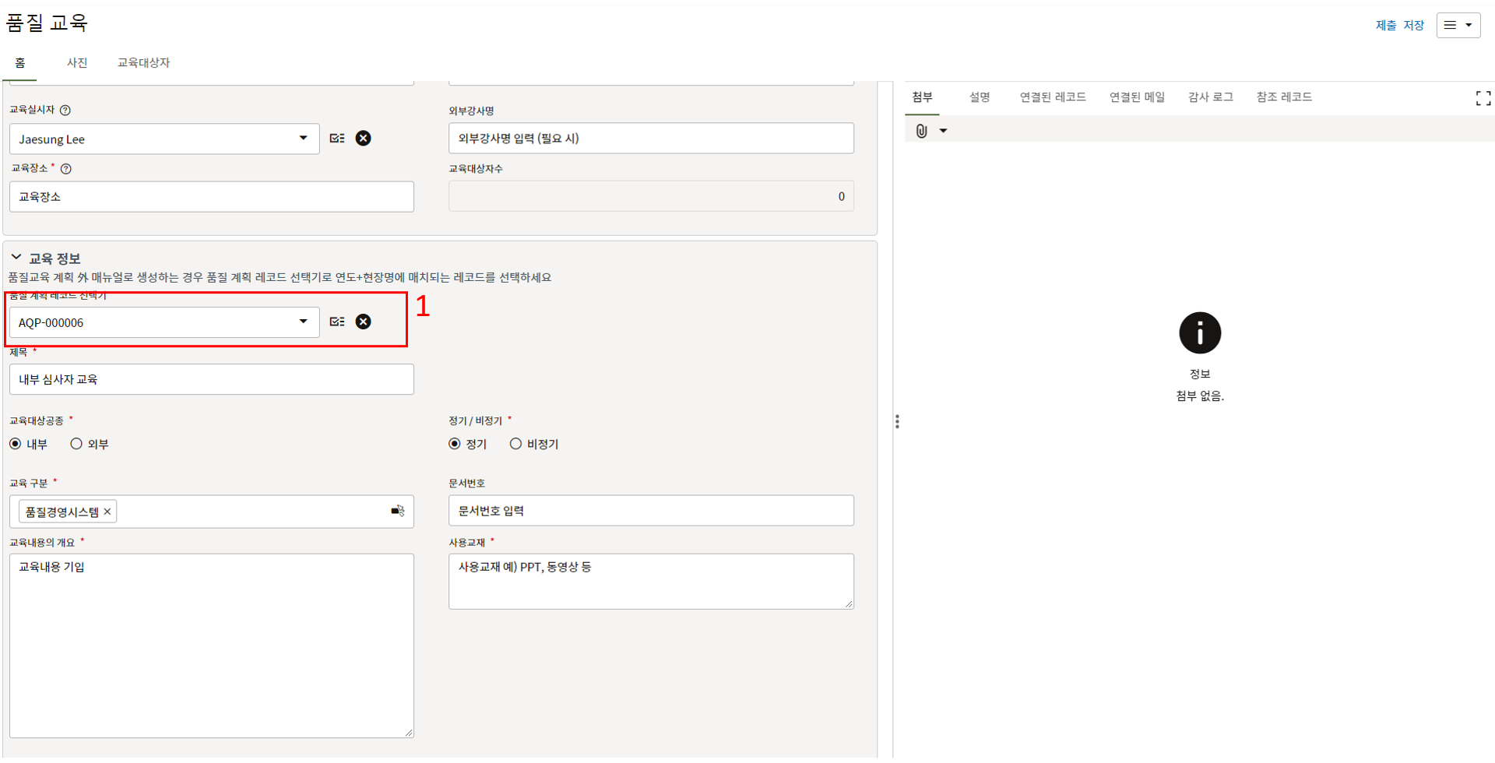The image size is (1495, 763).
Task: Select the 내부 radio button
Action: [16, 444]
